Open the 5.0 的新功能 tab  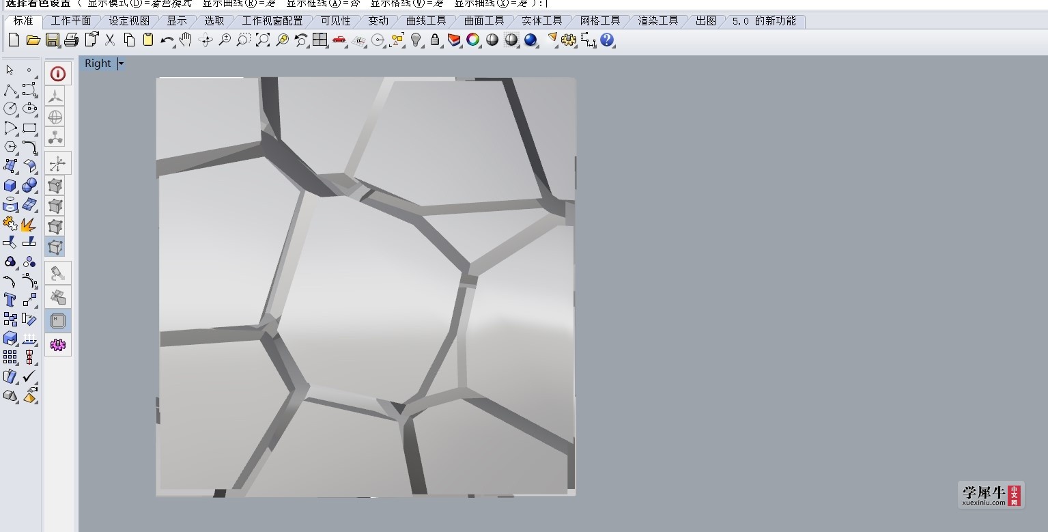tap(764, 21)
